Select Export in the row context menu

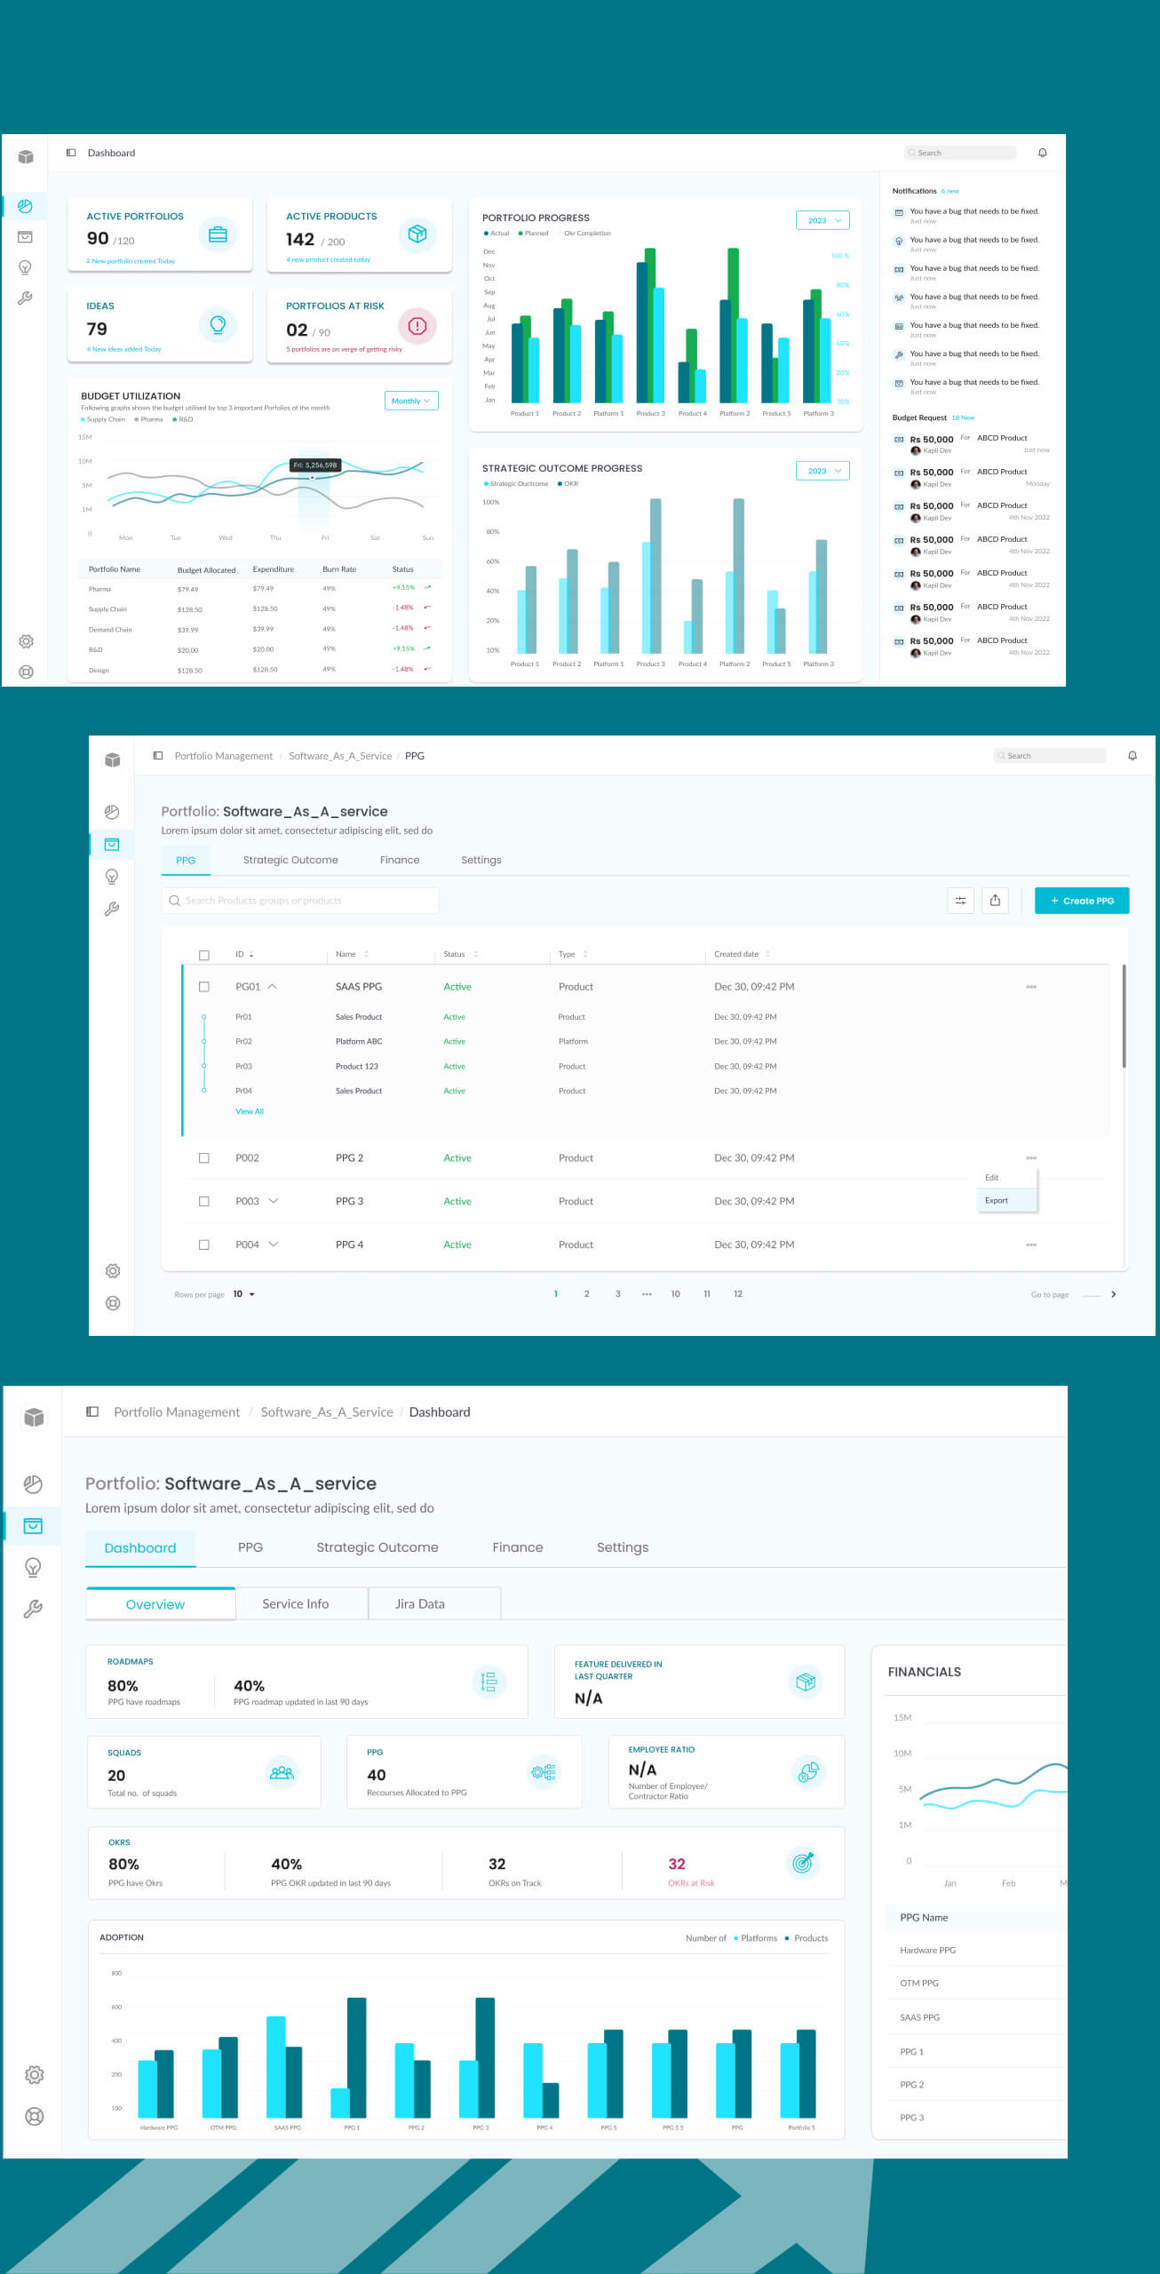[1006, 1200]
